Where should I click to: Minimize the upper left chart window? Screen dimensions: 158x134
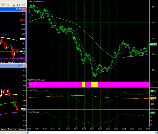[x=17, y=10]
